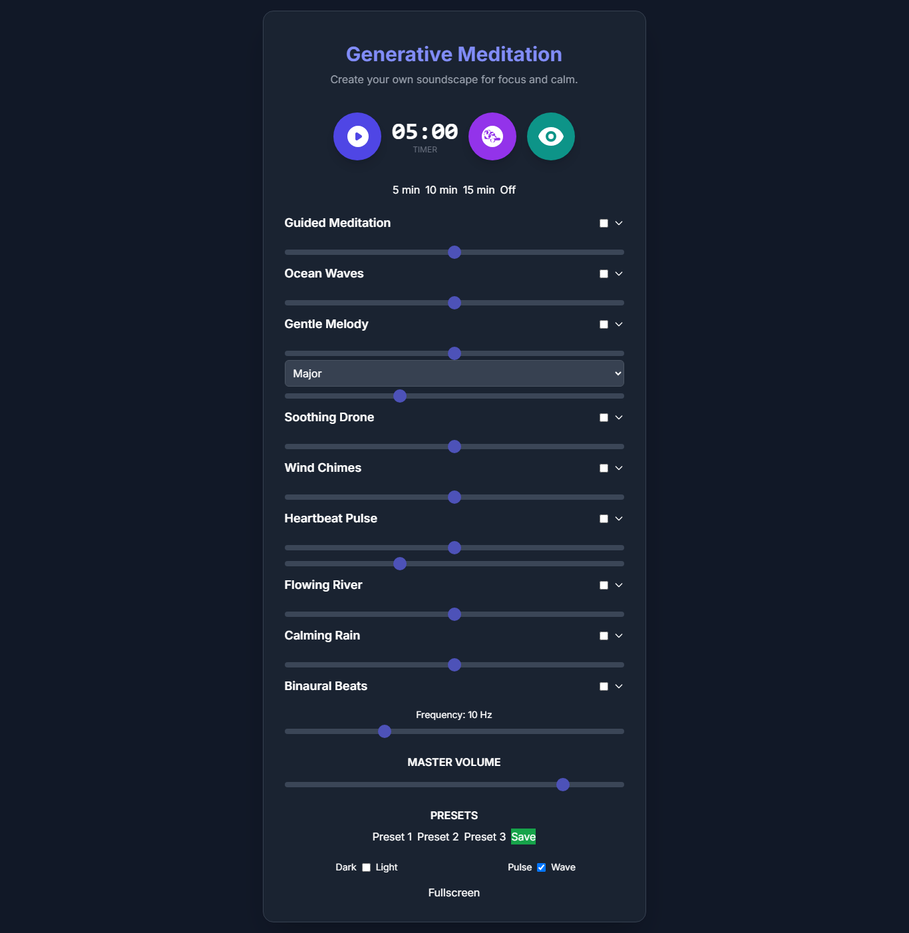Toggle the Dark/Light theme checkbox
The width and height of the screenshot is (909, 933).
point(366,868)
